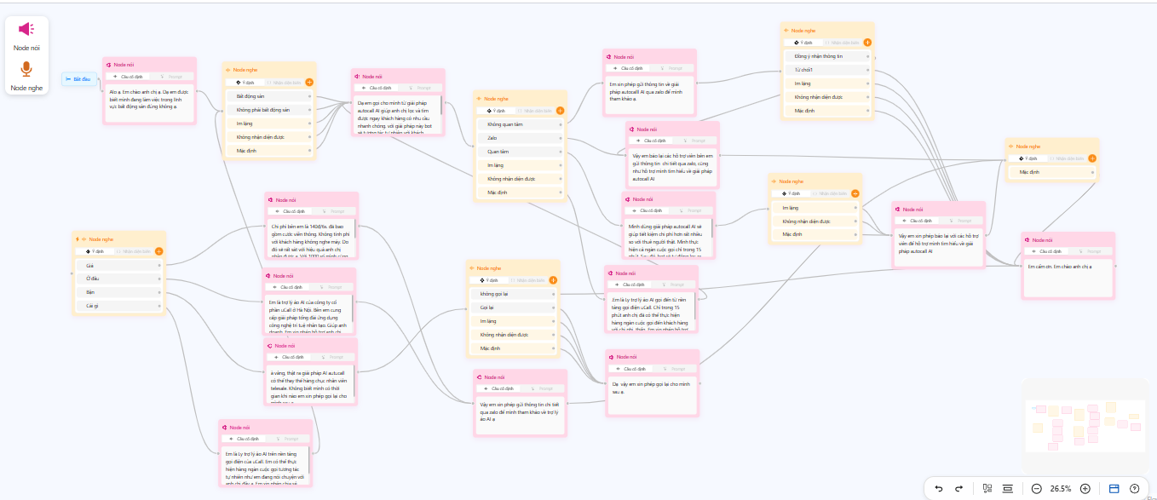This screenshot has width=1157, height=500.
Task: Select the 'Bận' intent row
Action: tap(119, 292)
